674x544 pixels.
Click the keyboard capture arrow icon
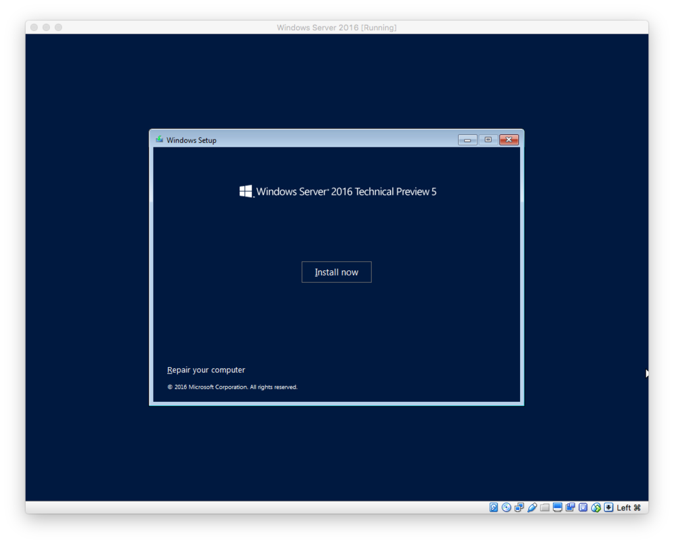coord(609,507)
